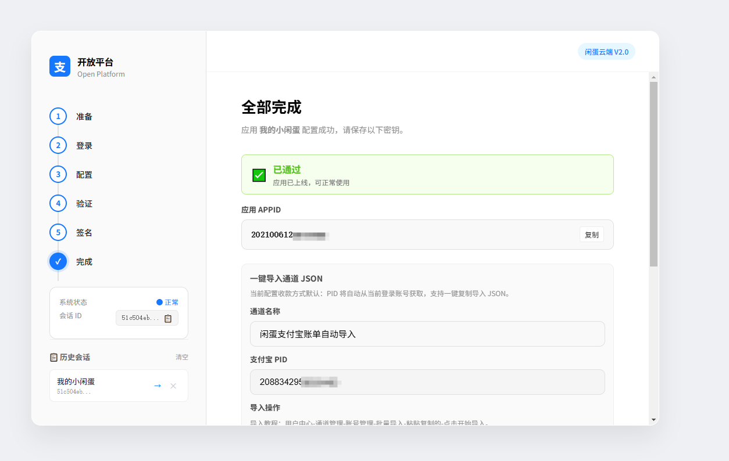
Task: Click the blue 正常 status dot
Action: point(159,302)
